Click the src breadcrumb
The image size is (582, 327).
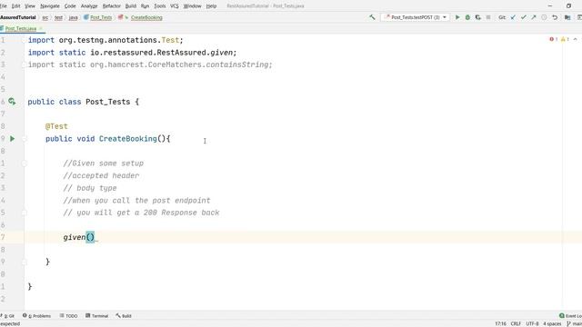point(45,17)
